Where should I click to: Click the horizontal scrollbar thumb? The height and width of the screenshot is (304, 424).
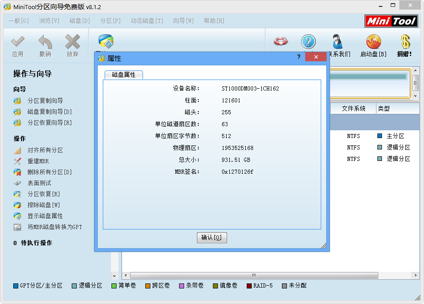(x=254, y=275)
